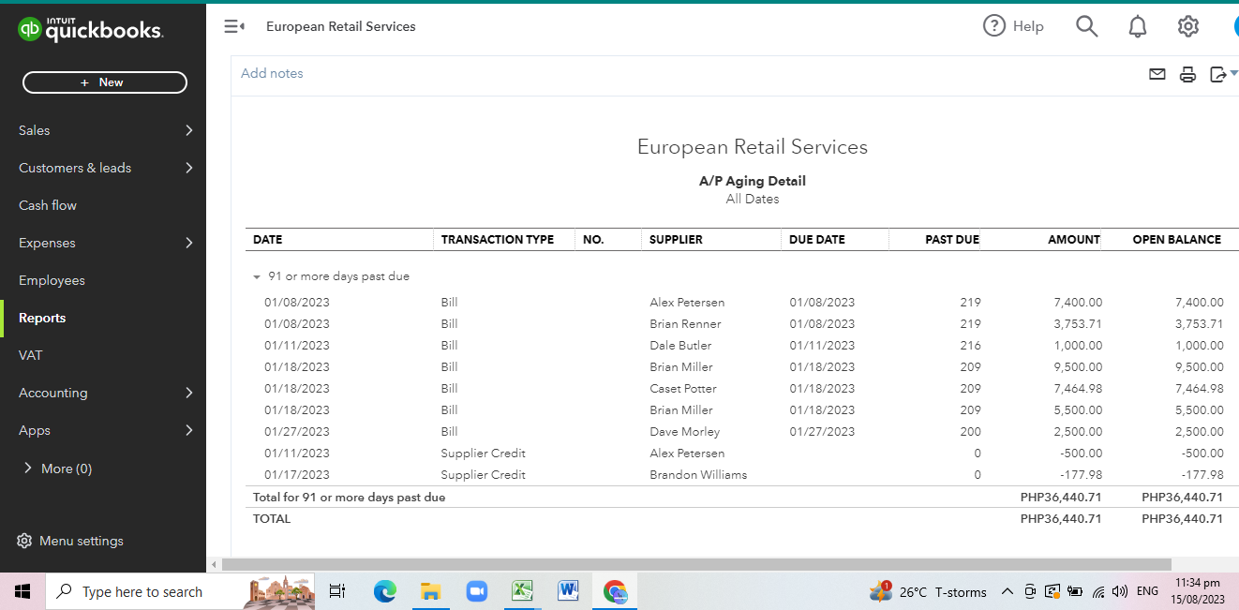
Task: Open the Help question mark icon
Action: point(993,26)
